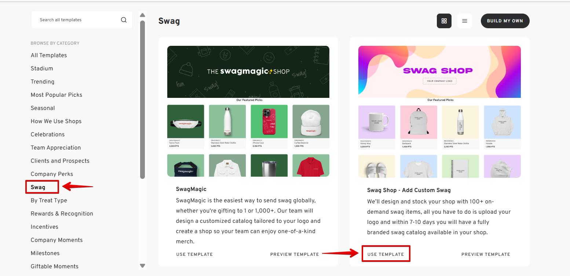This screenshot has height=276, width=570.
Task: Select the Team Appreciation category
Action: click(x=56, y=148)
